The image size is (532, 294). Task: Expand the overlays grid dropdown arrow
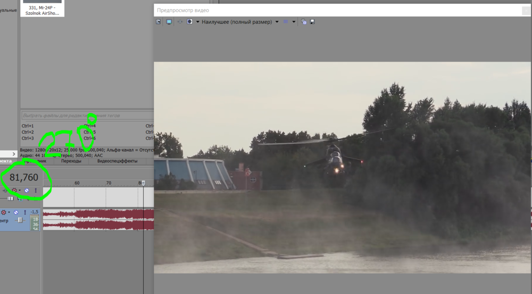(294, 22)
